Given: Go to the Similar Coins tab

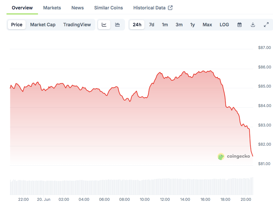Looking at the screenshot, I should pyautogui.click(x=108, y=8).
